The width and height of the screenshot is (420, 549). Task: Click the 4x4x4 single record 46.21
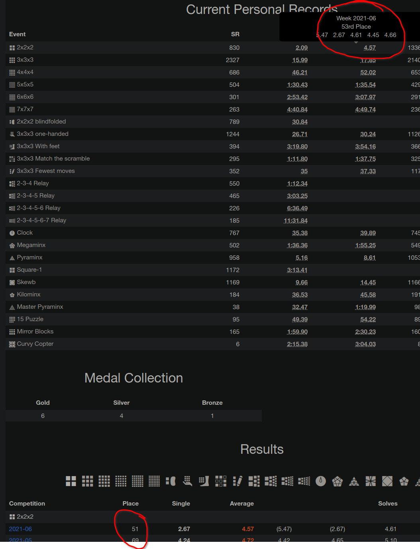click(x=300, y=73)
